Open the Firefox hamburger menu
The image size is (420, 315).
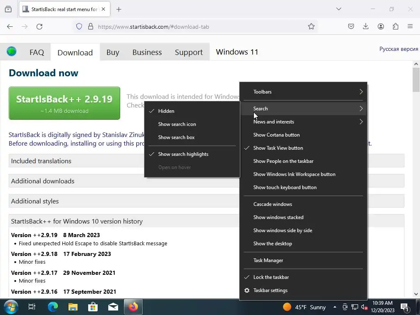(x=410, y=27)
